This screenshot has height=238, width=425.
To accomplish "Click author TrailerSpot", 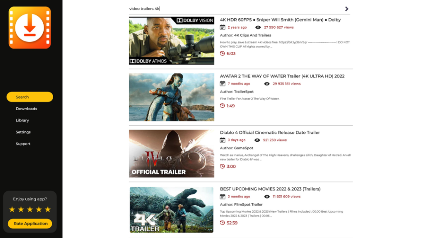I will pyautogui.click(x=244, y=92).
